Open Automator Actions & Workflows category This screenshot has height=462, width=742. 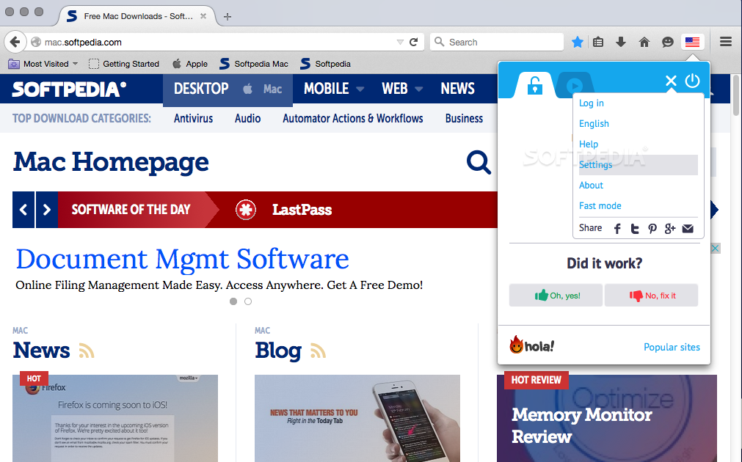(x=352, y=118)
